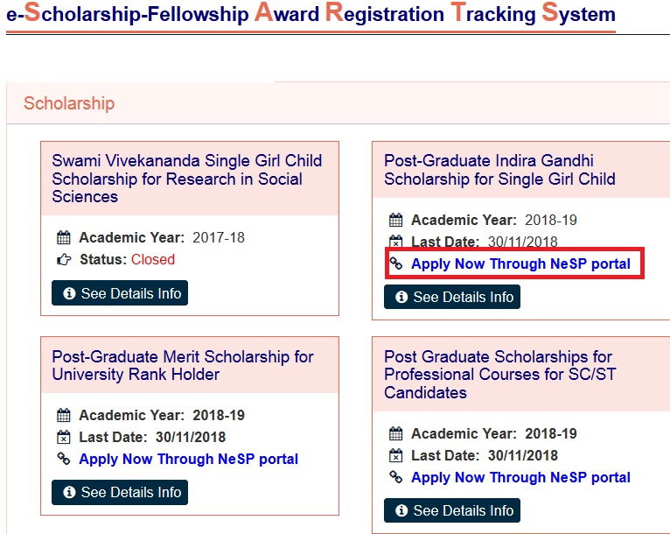Open See Details Info for Swami Vivekananda scholarship

[120, 294]
